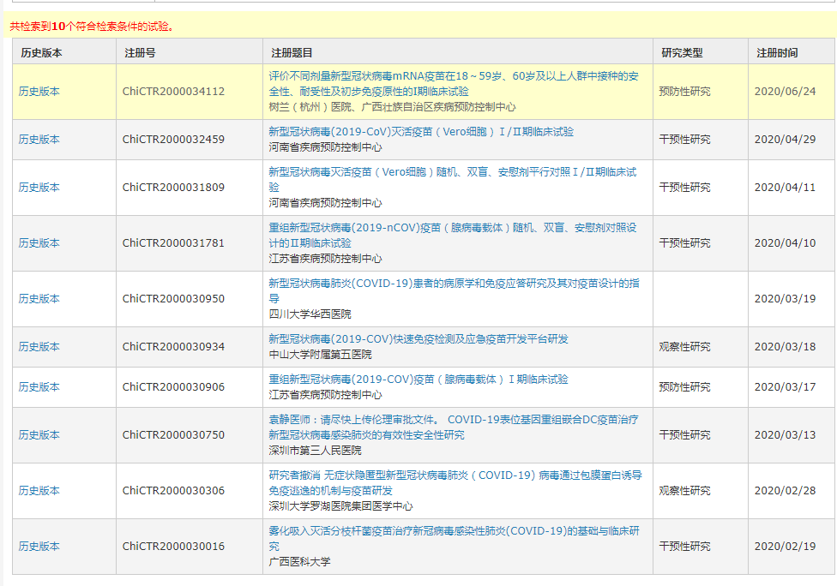837x586 pixels.
Task: Select registration number ChiCTR2000030934 cell
Action: pos(173,346)
